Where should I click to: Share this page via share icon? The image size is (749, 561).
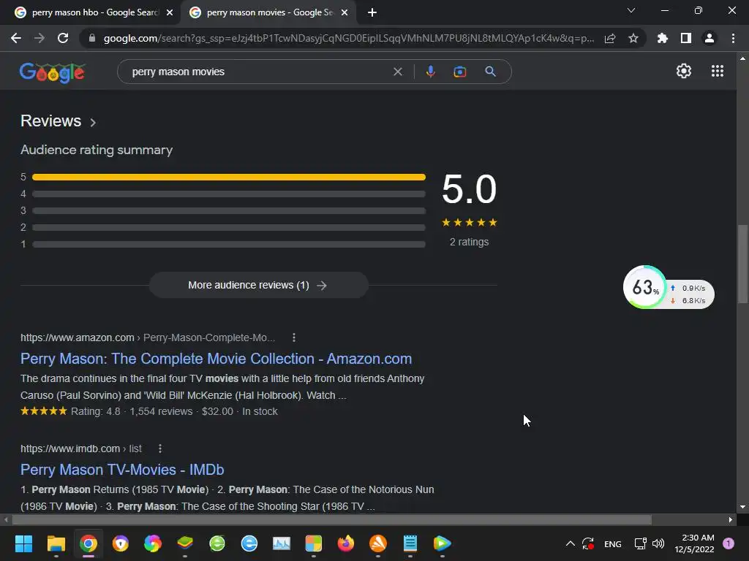[x=610, y=38]
